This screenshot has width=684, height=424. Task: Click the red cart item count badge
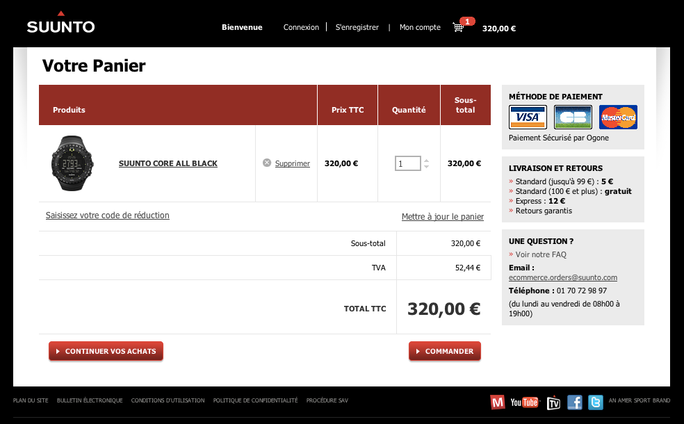point(467,22)
